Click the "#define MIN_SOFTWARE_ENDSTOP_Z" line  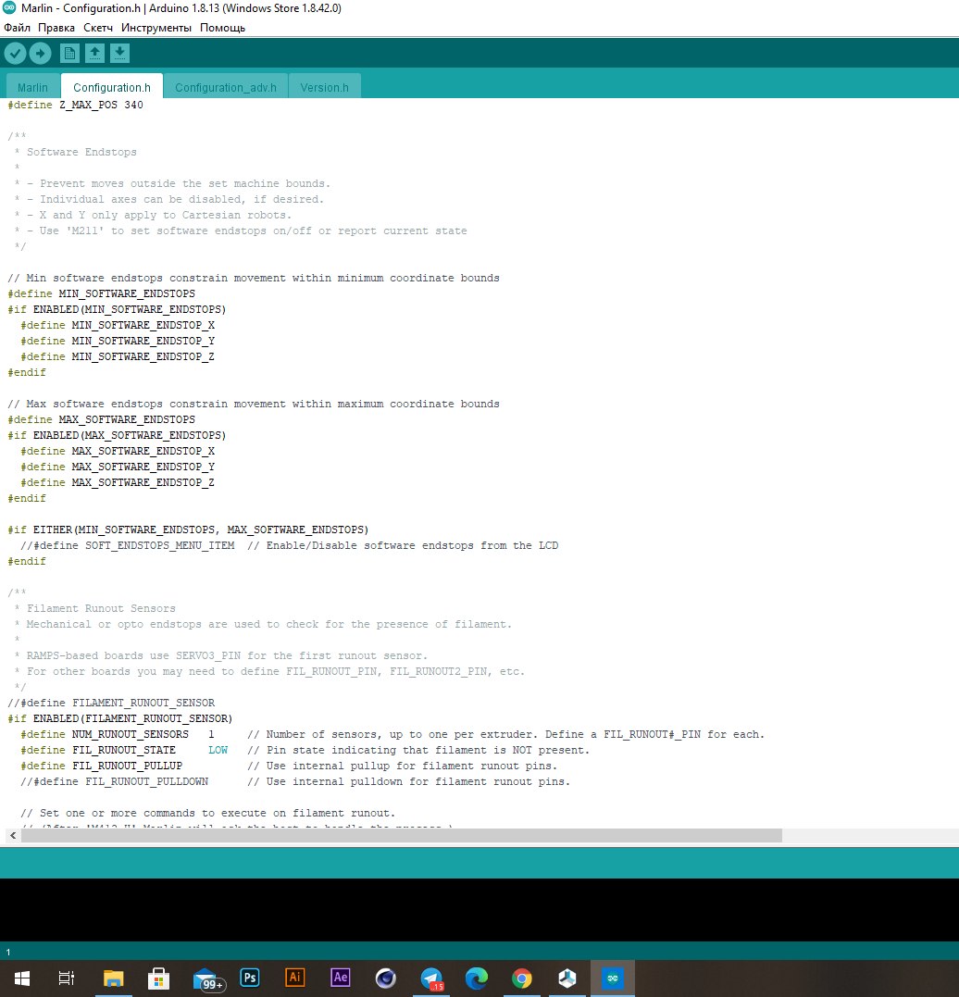point(117,356)
